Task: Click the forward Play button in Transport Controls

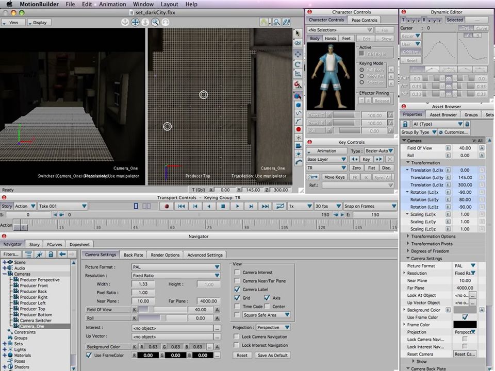Action: 237,206
